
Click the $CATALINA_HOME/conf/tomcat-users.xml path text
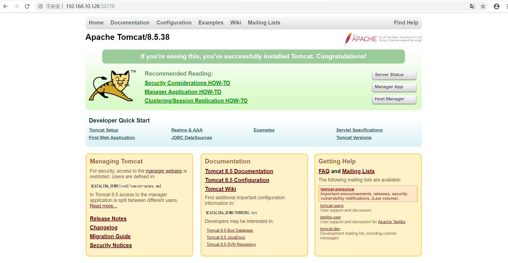[x=126, y=186]
